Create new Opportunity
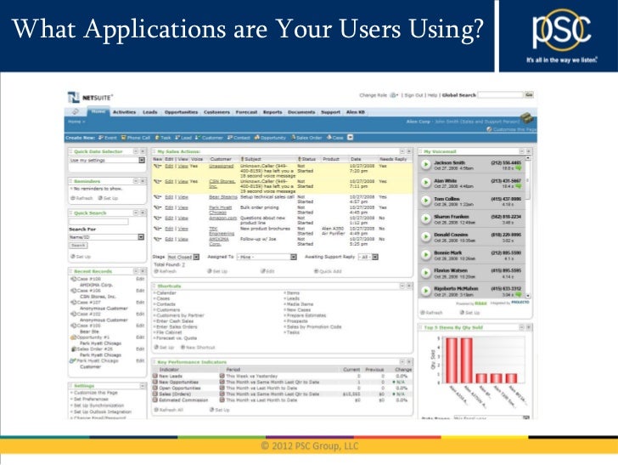The width and height of the screenshot is (618, 465). 270,138
